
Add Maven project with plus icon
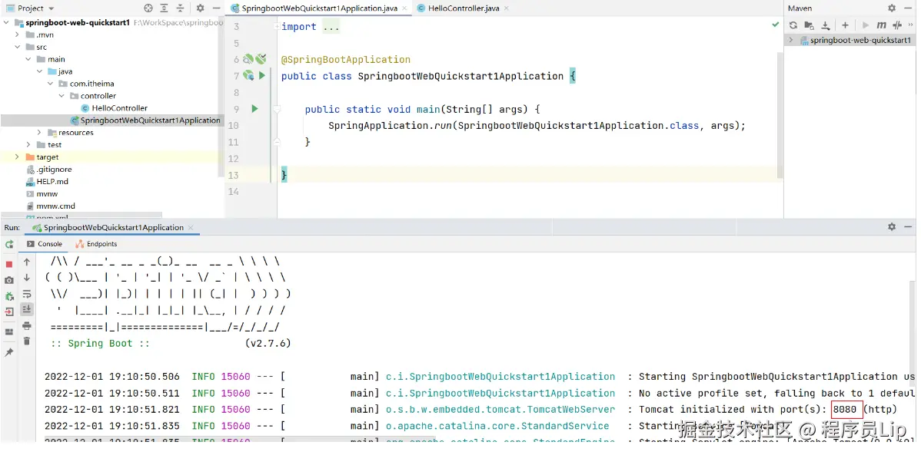click(x=845, y=25)
